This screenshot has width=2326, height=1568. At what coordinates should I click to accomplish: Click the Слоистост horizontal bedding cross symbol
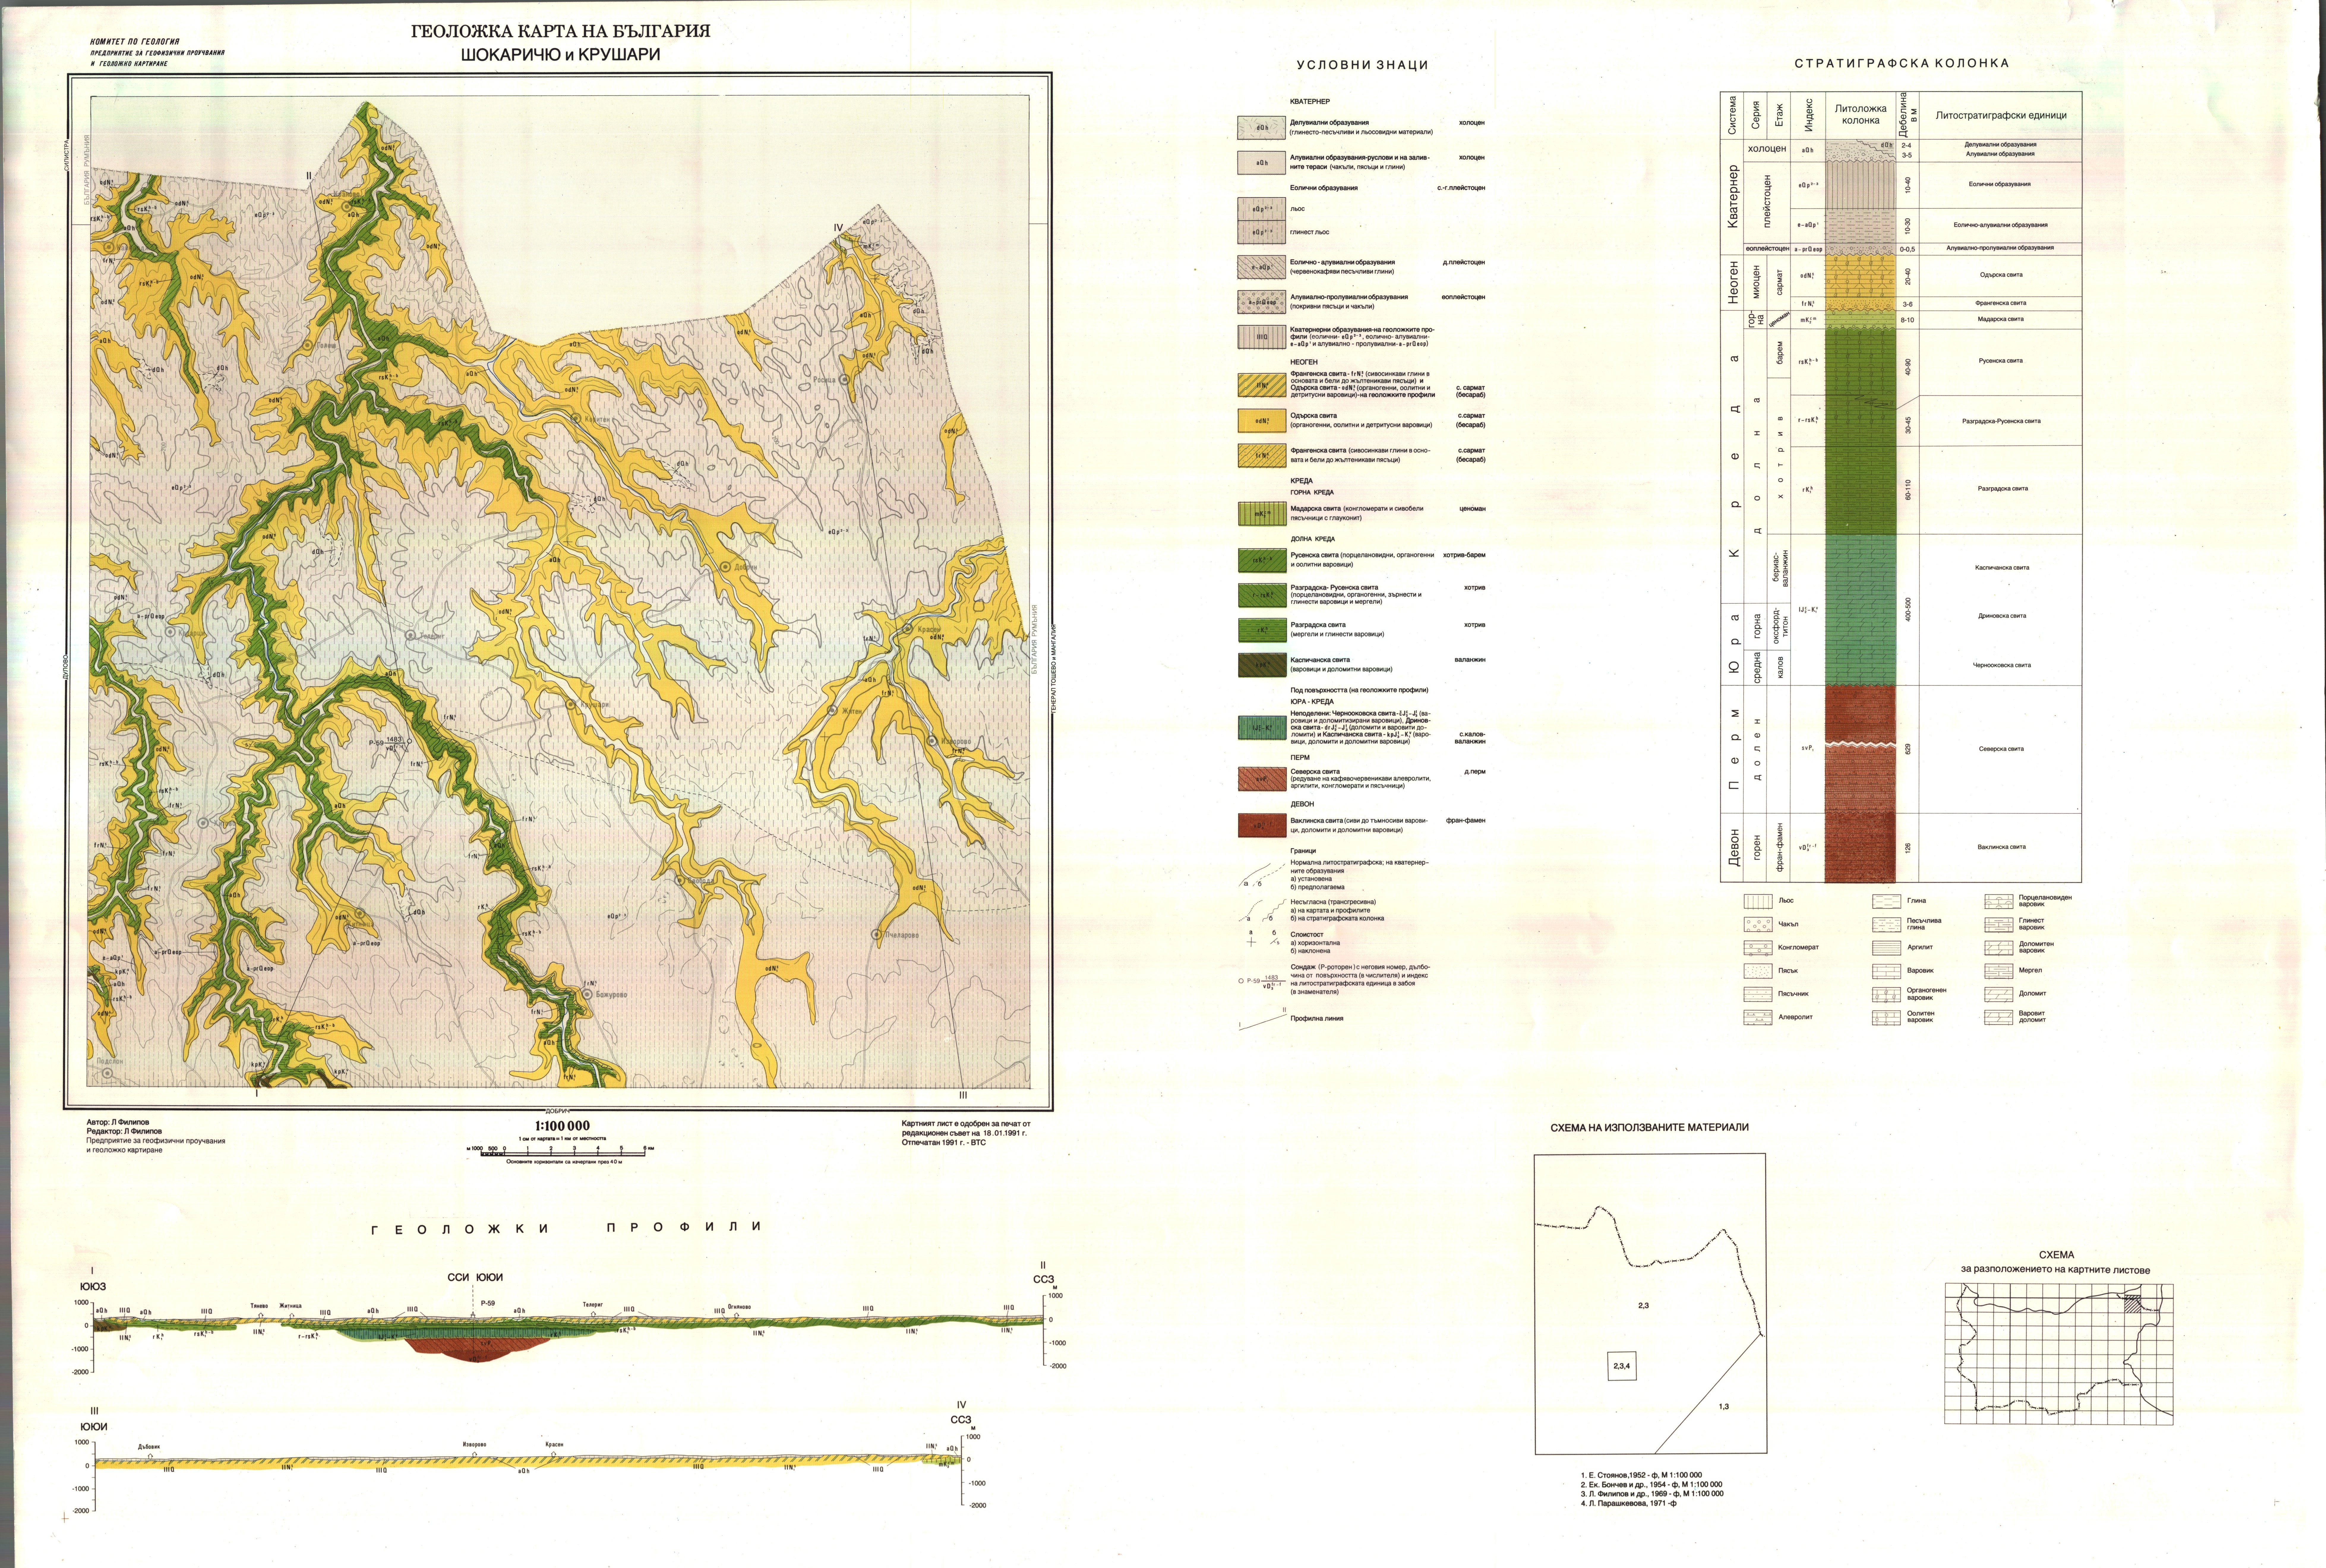pyautogui.click(x=1251, y=942)
